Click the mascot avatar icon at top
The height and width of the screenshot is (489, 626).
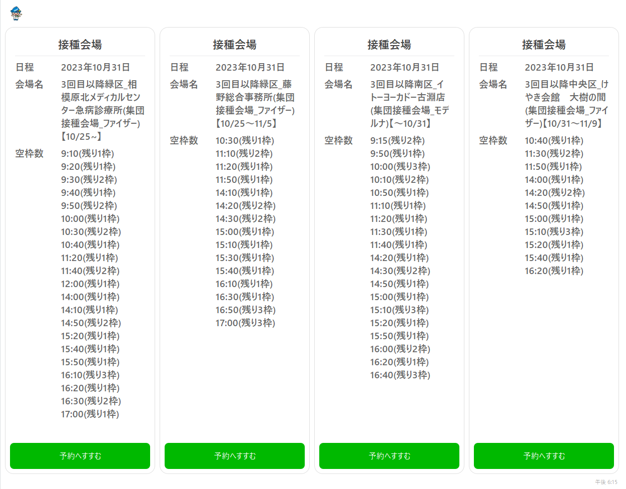pyautogui.click(x=16, y=13)
